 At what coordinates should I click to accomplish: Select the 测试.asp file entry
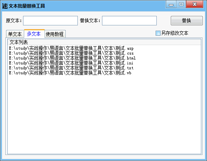[x=71, y=48]
